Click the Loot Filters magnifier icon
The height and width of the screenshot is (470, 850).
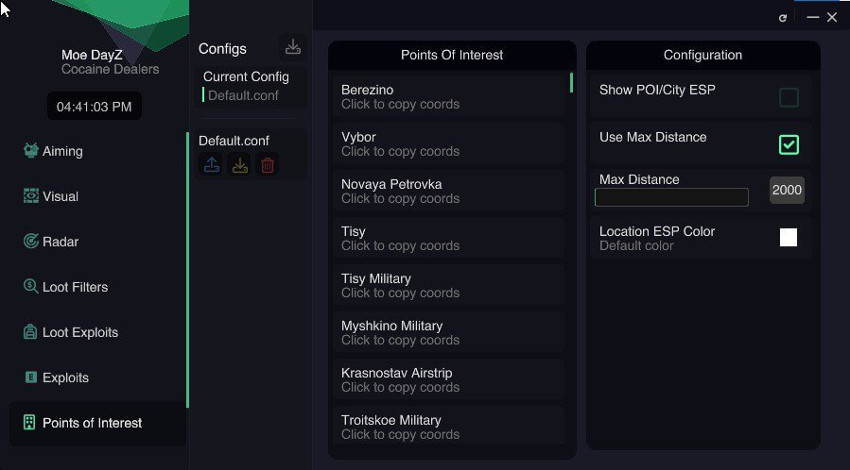coord(31,286)
